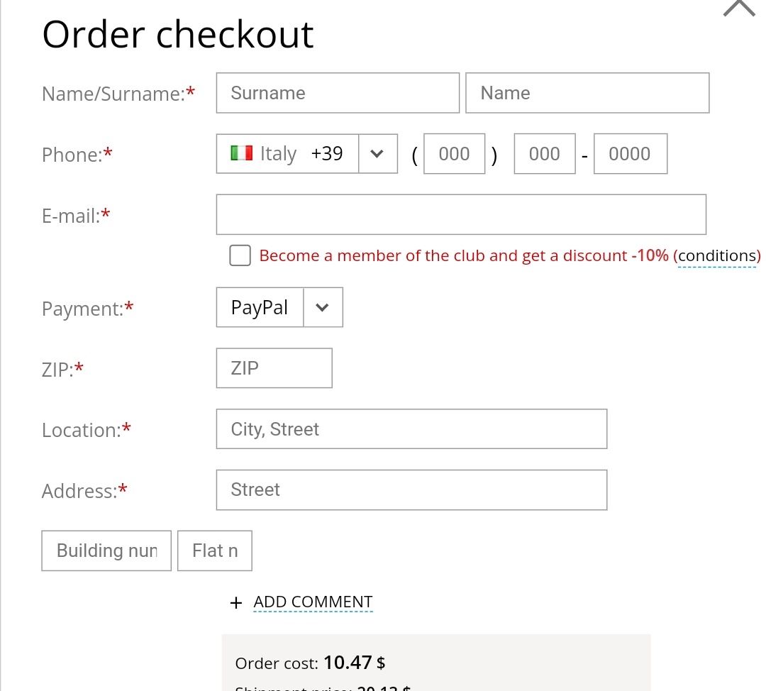Image resolution: width=766 pixels, height=691 pixels.
Task: Tick the club membership discount checkbox
Action: click(240, 255)
